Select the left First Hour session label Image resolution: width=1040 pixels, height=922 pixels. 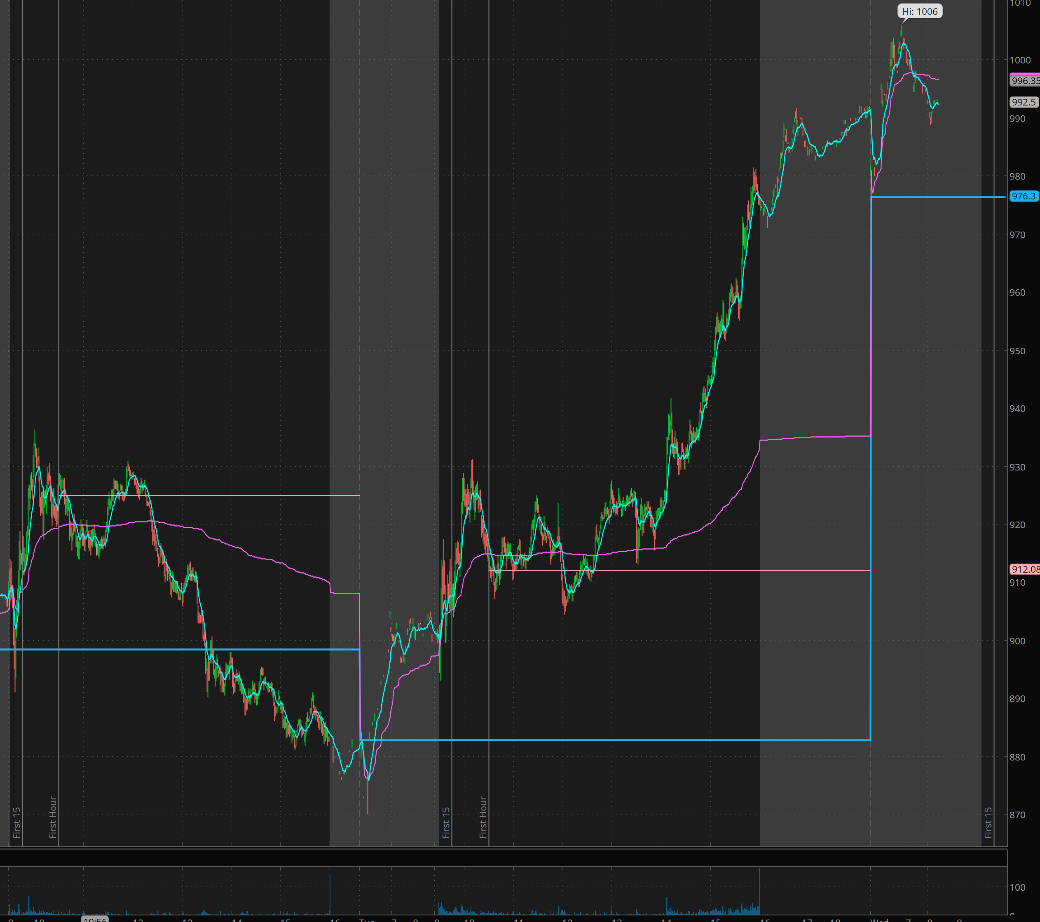click(53, 817)
